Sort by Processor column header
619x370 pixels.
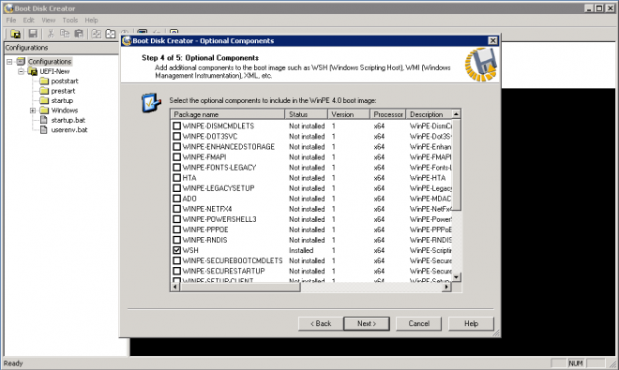[x=388, y=114]
